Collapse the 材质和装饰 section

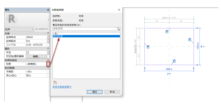pos(48,60)
